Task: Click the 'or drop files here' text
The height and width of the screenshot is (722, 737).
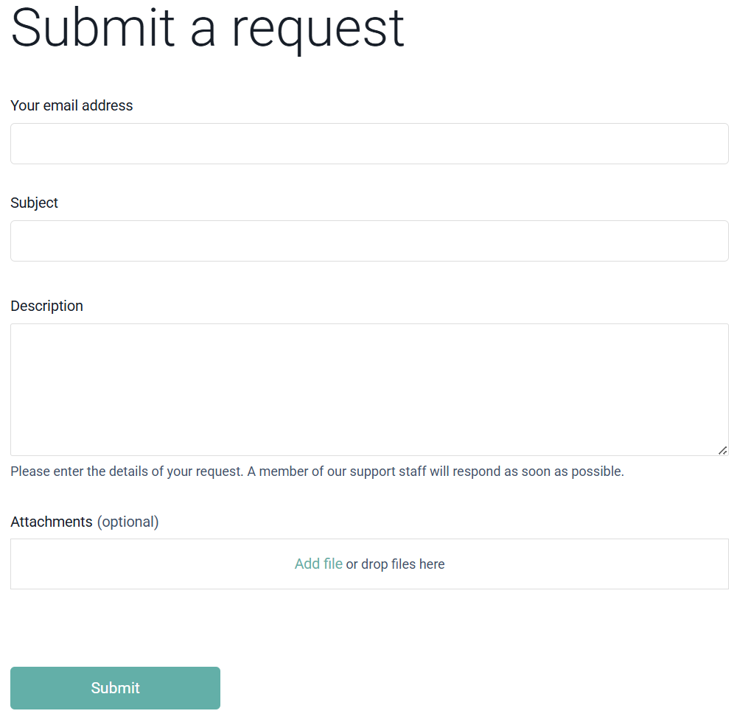Action: pyautogui.click(x=396, y=564)
